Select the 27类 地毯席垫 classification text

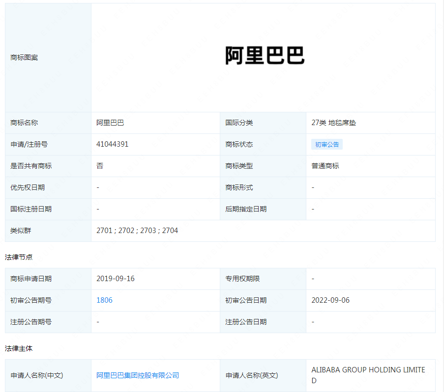[333, 123]
